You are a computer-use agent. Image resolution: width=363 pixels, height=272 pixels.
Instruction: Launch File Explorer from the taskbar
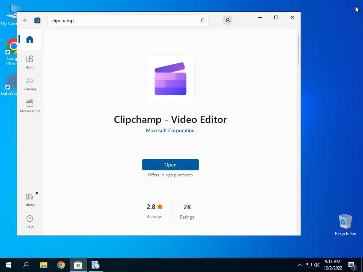[x=43, y=265]
